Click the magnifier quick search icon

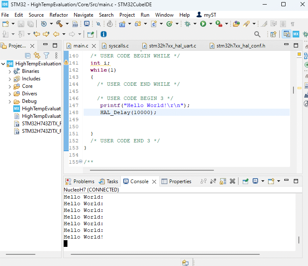[x=257, y=34]
